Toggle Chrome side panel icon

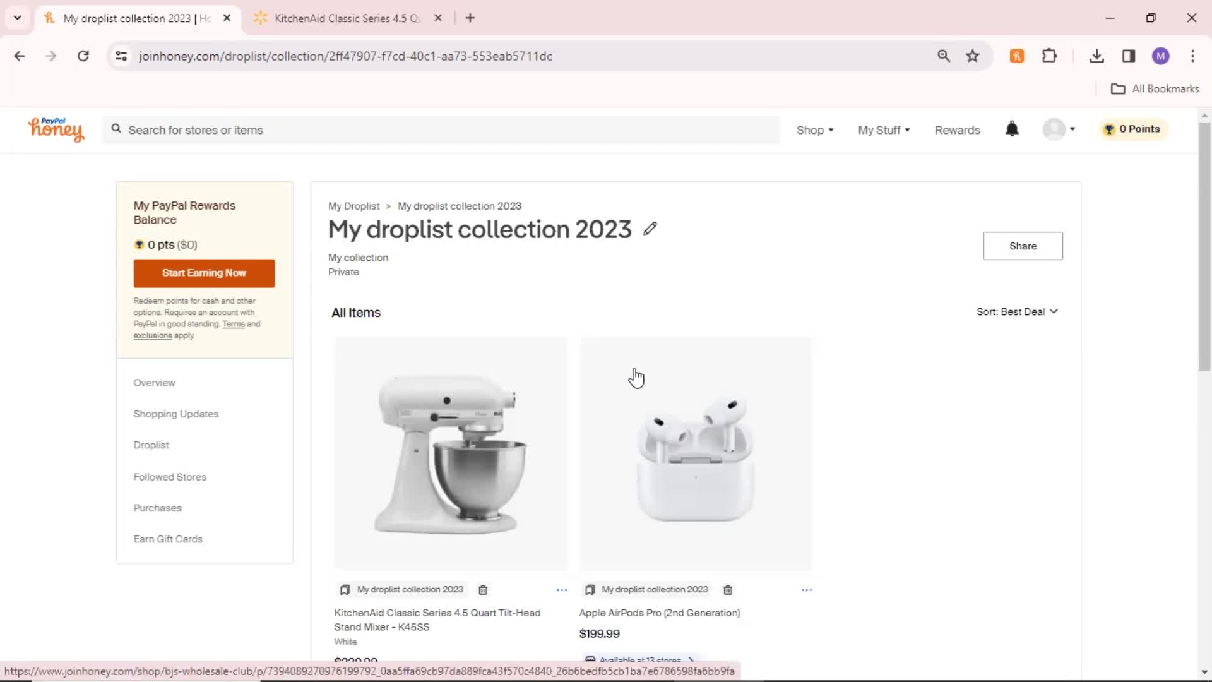coord(1129,56)
